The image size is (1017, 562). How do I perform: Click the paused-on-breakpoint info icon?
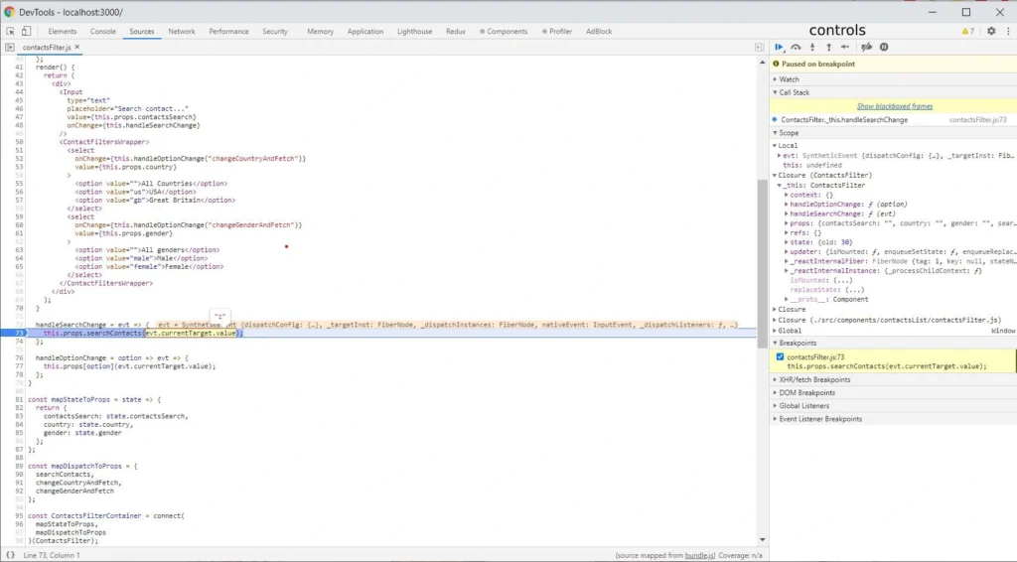pyautogui.click(x=776, y=65)
